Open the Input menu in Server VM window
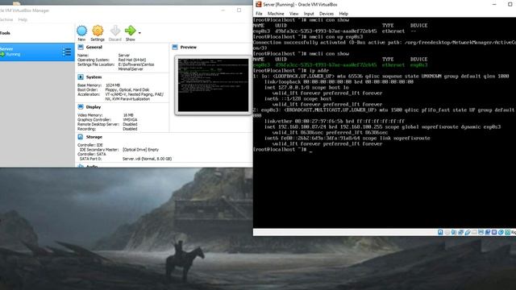The width and height of the screenshot is (516, 290). pyautogui.click(x=309, y=14)
